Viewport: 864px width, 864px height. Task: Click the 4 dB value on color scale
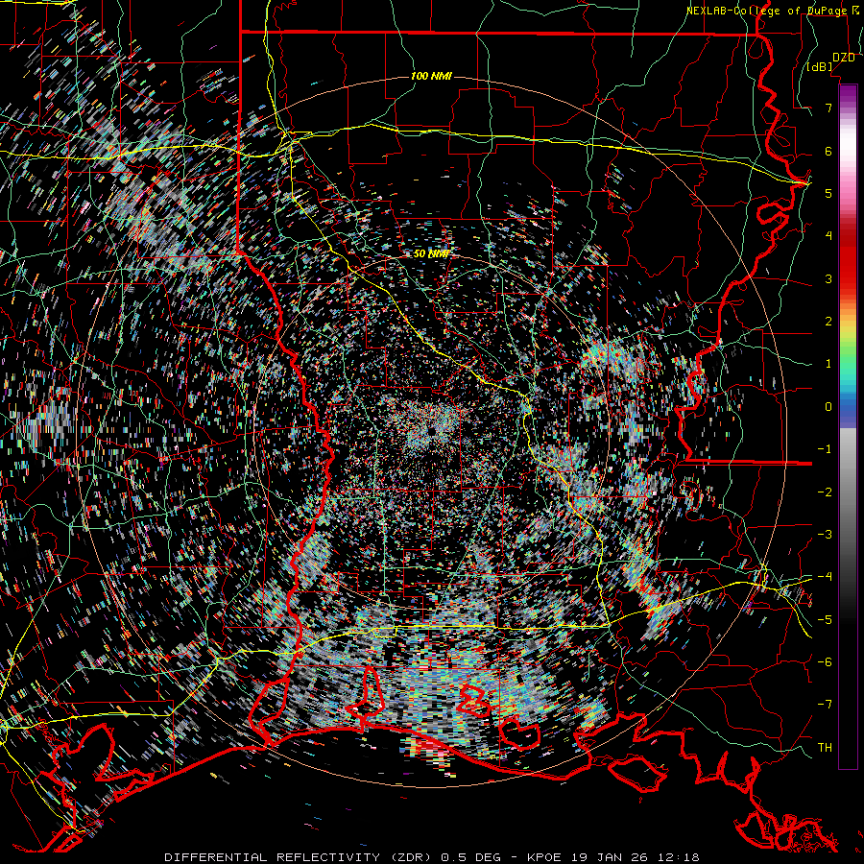click(x=828, y=236)
